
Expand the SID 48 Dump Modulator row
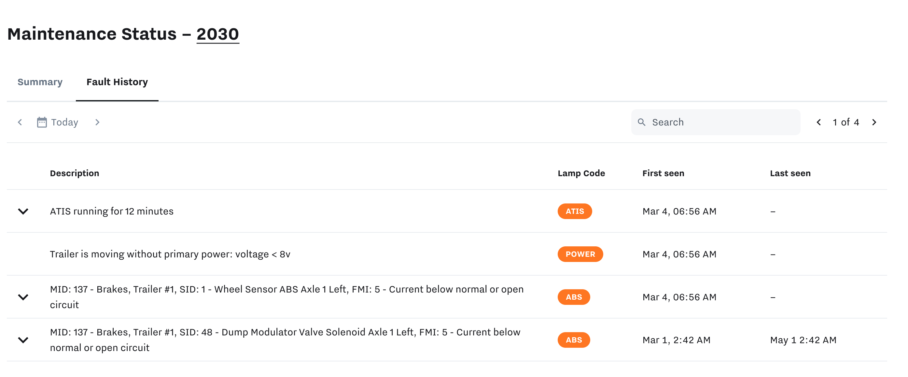[x=23, y=340]
